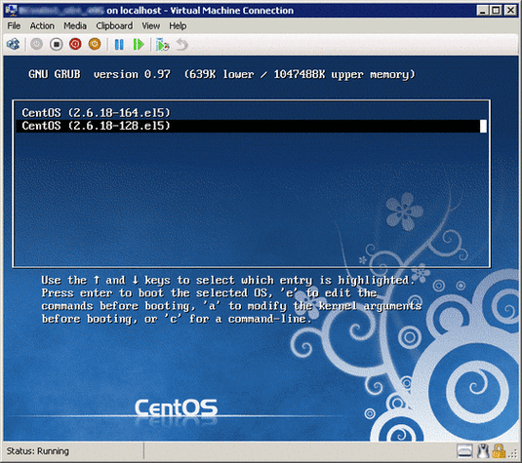Click the padlock security icon in the status bar
Screen dimensions: 522x463
pyautogui.click(x=499, y=451)
